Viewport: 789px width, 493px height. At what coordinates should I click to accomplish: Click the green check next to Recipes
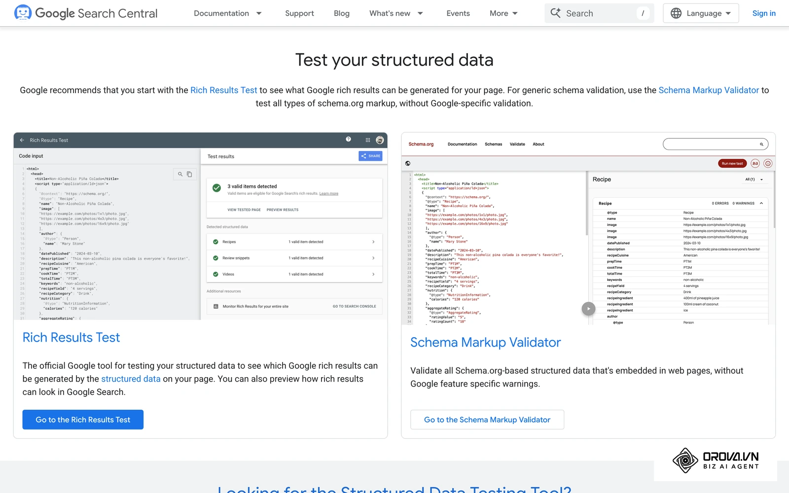(x=215, y=242)
